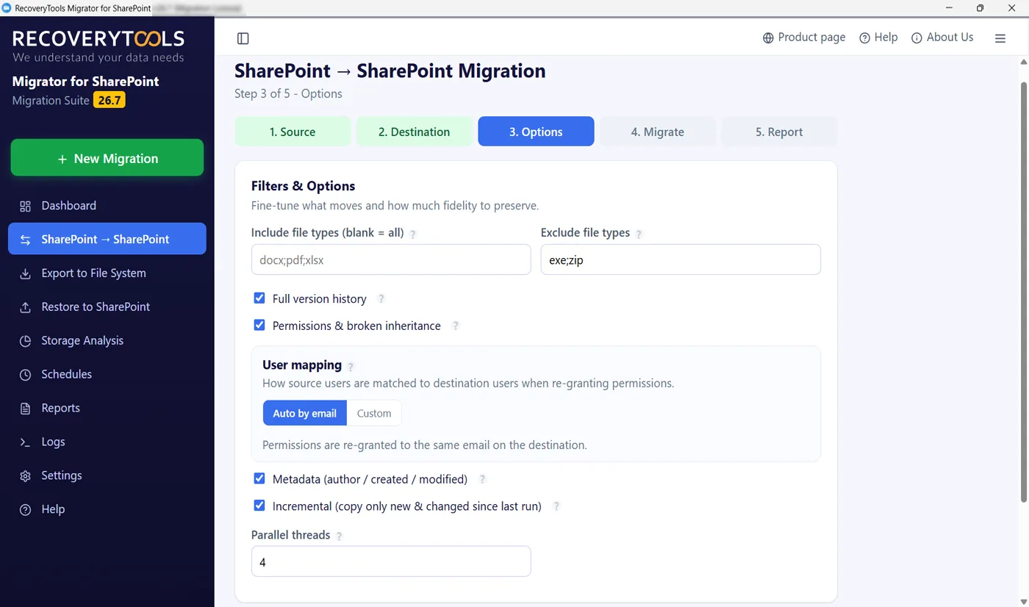The height and width of the screenshot is (607, 1029).
Task: Click the Dashboard grid icon
Action: coord(25,206)
